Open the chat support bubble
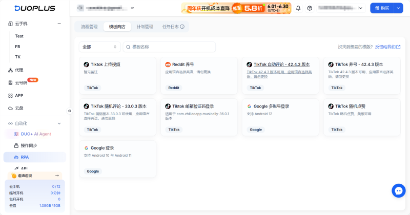 click(x=399, y=191)
